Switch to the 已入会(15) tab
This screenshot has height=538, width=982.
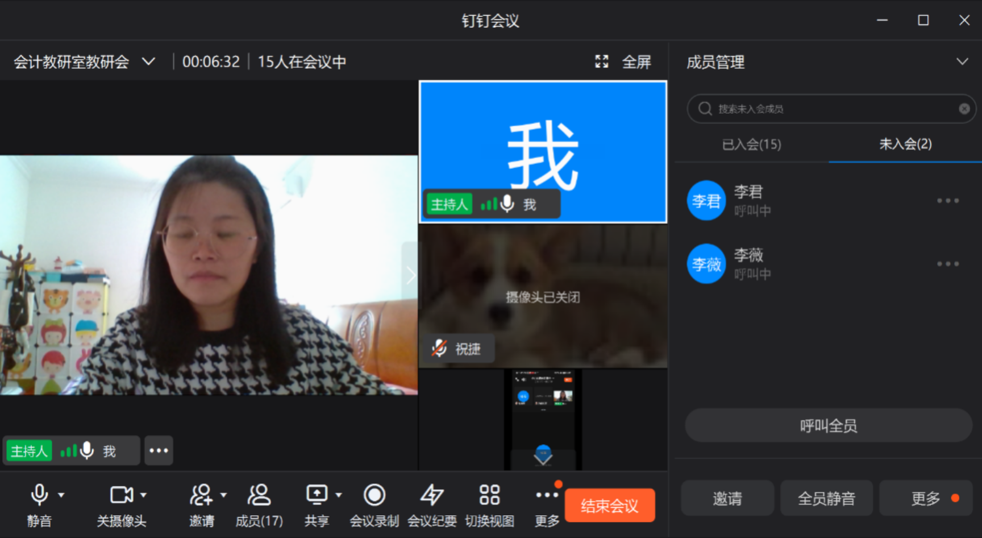coord(751,144)
